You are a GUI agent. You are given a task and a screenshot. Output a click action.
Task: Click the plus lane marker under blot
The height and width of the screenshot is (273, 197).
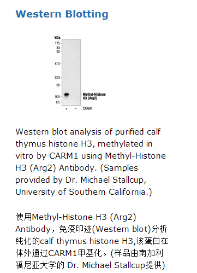pos(67,109)
